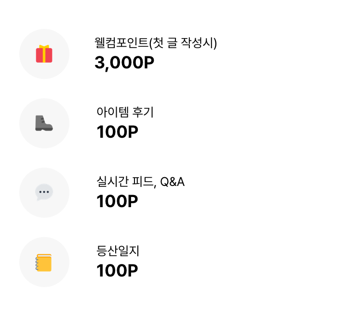Choose the 실시간 피드 text

(x=125, y=181)
